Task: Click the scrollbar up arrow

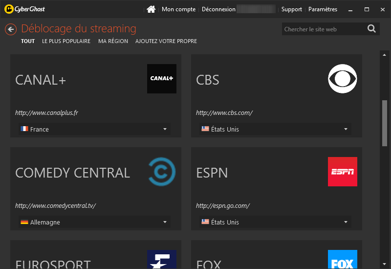Action: pos(384,55)
